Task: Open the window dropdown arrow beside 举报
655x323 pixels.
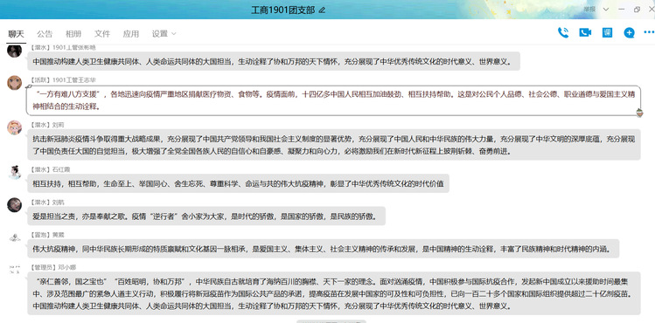Action: pos(606,10)
